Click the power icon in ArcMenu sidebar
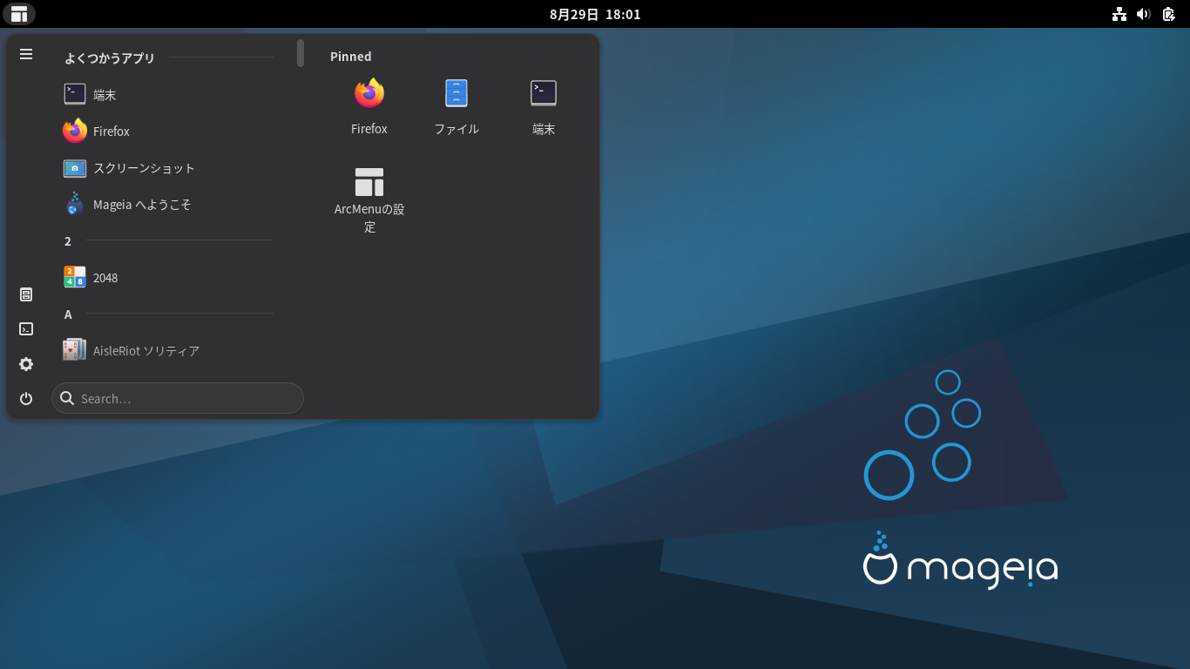Screen dimensions: 1190x669 tap(26, 398)
